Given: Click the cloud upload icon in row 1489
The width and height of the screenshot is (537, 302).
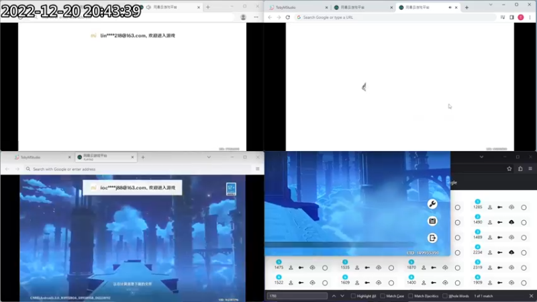Looking at the screenshot, I should 511,238.
